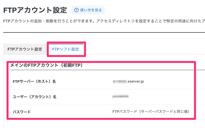The height and width of the screenshot is (128, 205).
Task: Click the FTPサーバー(ホスト)名 label
Action: pos(34,81)
